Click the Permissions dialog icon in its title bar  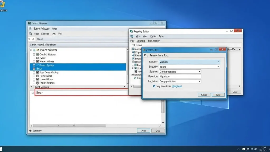(144, 49)
